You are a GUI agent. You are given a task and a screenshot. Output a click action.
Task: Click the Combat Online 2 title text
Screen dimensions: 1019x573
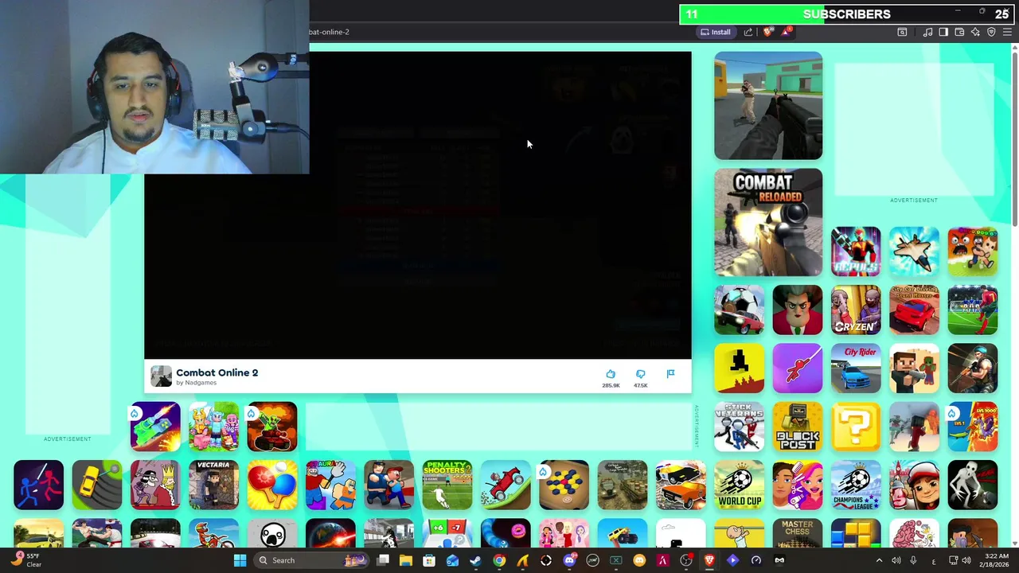tap(217, 372)
